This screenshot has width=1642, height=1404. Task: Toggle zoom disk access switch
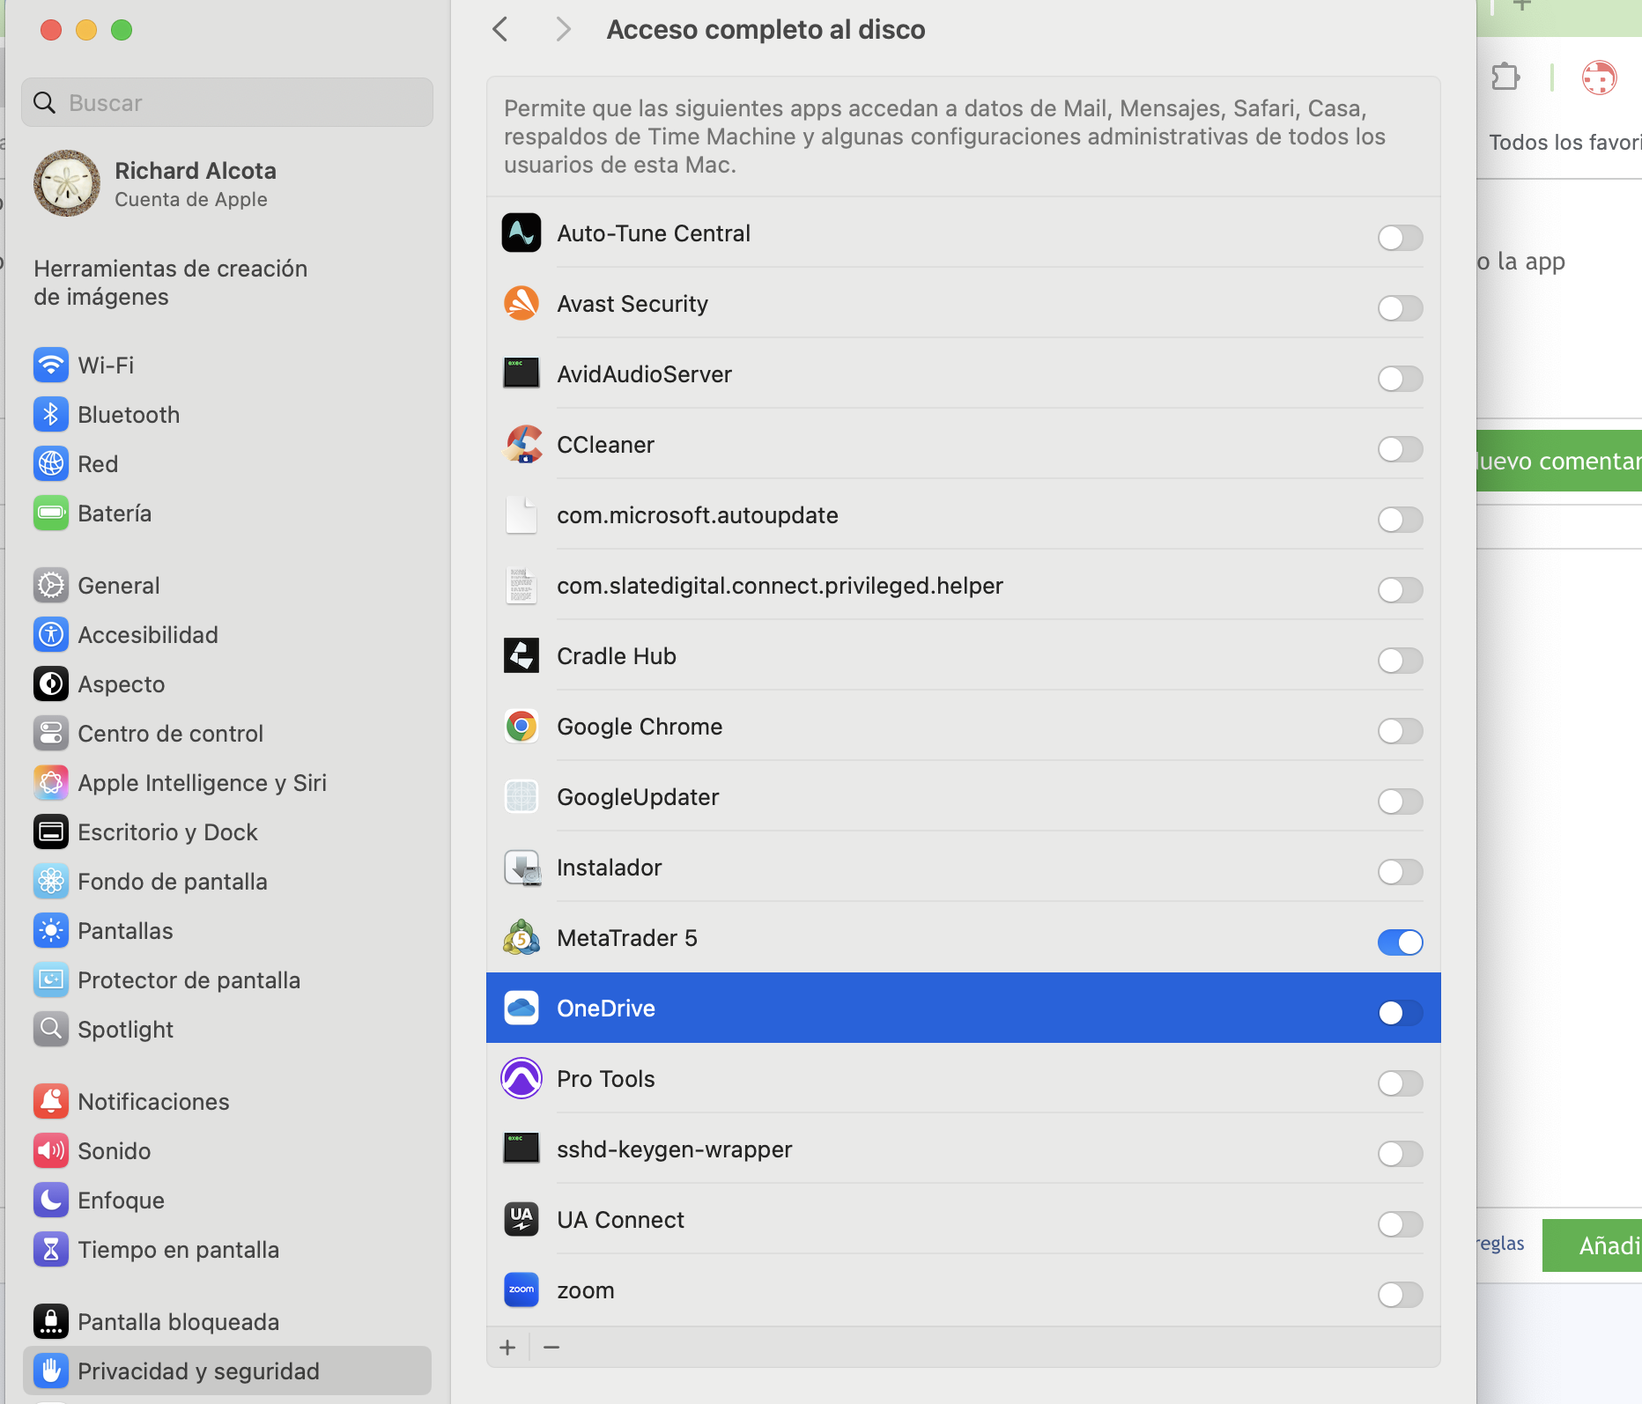pos(1400,1295)
